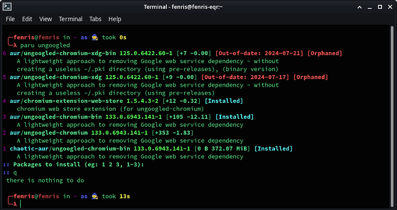Maximize the terminal window
This screenshot has height=210, width=397.
pyautogui.click(x=380, y=7)
